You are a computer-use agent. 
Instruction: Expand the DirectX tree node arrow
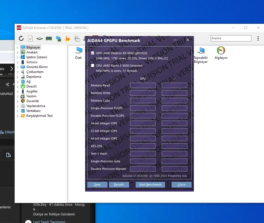pyautogui.click(x=17, y=87)
